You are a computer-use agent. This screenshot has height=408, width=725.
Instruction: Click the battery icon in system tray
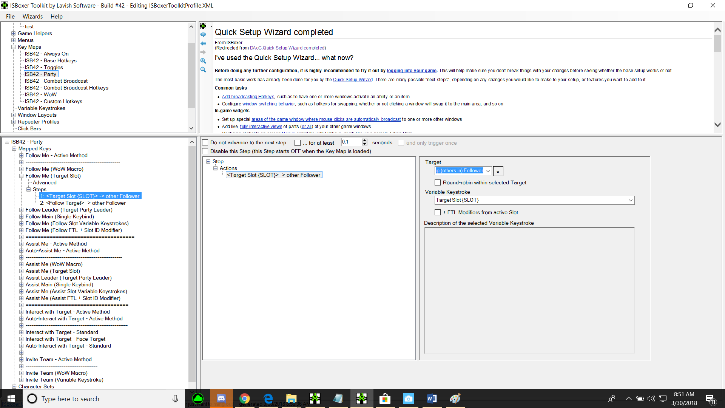[640, 399]
